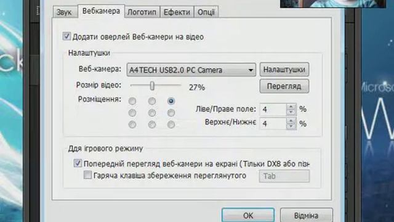Viewport: 394px width, 222px height.
Task: Select middle-left placement radio button
Action: pyautogui.click(x=132, y=113)
